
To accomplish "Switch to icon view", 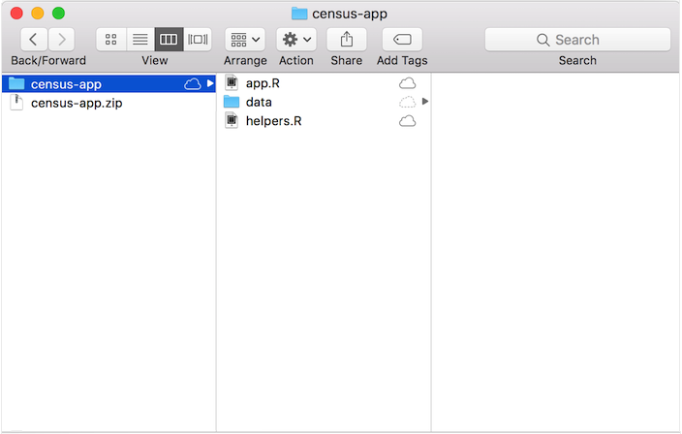I will pos(110,40).
